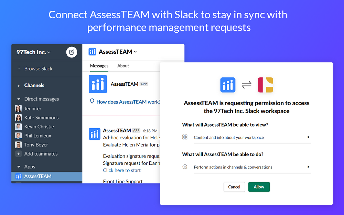344x215 pixels.
Task: Click Kevin Christie's avatar
Action: coord(19,127)
